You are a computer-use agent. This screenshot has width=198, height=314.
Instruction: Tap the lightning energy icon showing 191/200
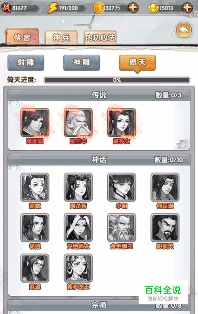pos(53,8)
